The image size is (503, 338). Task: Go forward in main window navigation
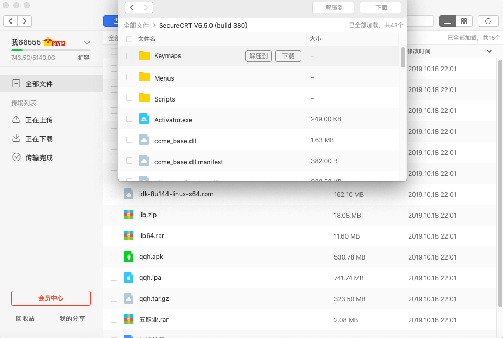(25, 21)
